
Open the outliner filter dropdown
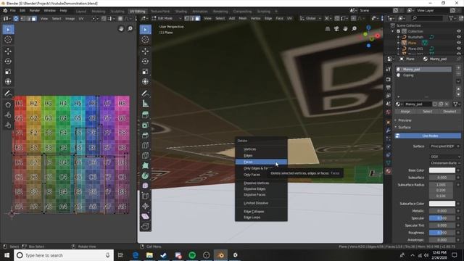point(452,18)
